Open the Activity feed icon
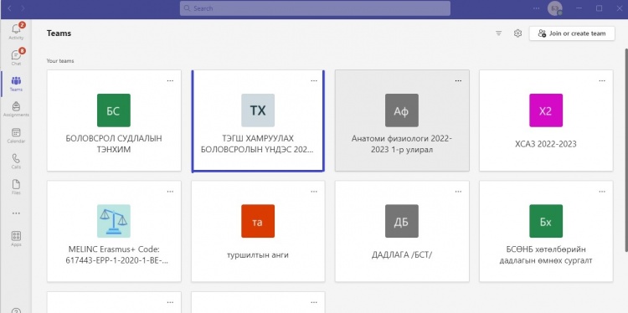Image resolution: width=628 pixels, height=313 pixels. (16, 31)
